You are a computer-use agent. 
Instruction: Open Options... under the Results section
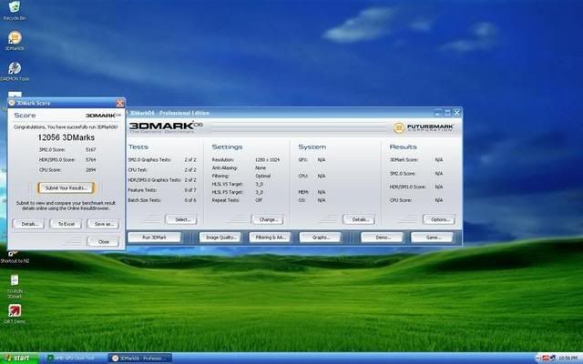tap(439, 219)
